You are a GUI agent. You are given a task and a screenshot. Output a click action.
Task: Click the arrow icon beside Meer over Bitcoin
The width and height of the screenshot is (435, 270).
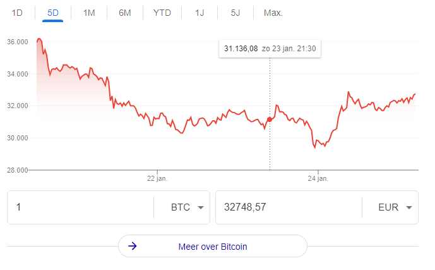point(133,247)
